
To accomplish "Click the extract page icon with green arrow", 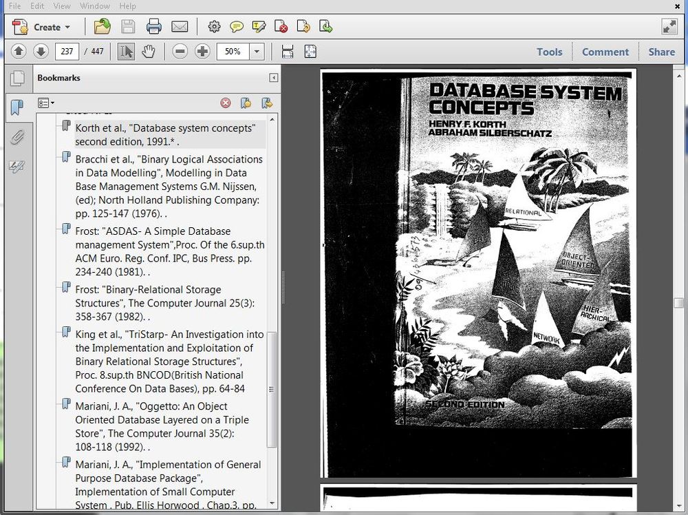I will [x=325, y=27].
